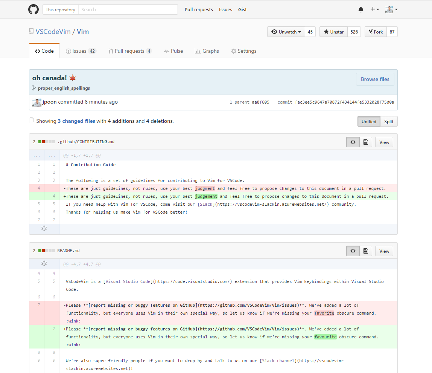Open the create new plus dropdown
This screenshot has width=432, height=373.
click(374, 9)
